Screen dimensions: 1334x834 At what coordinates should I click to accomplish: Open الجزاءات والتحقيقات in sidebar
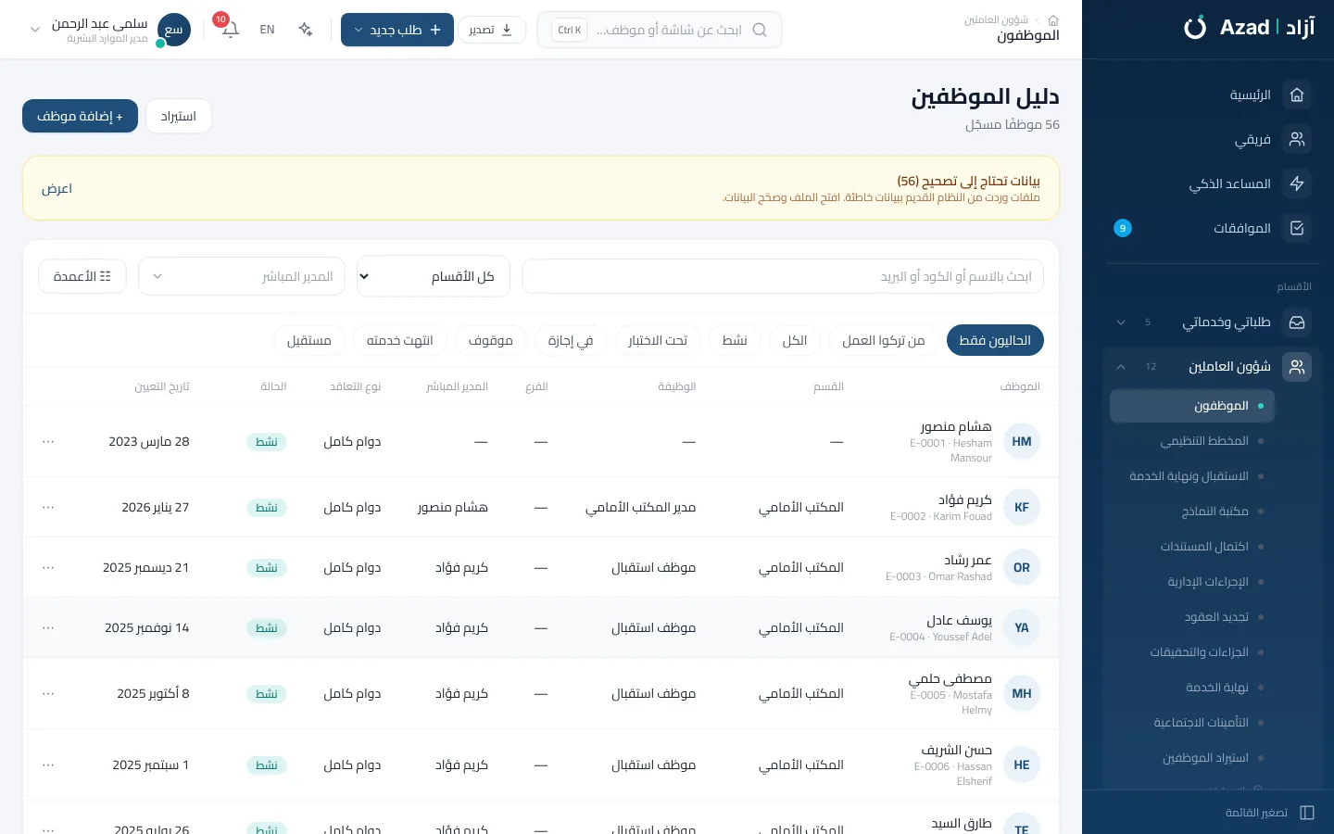pos(1199,652)
